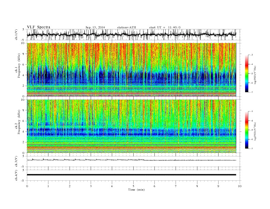Click the "-7" tick on ch.1 colorbar
Screen dimensions: 270x209
[252, 92]
